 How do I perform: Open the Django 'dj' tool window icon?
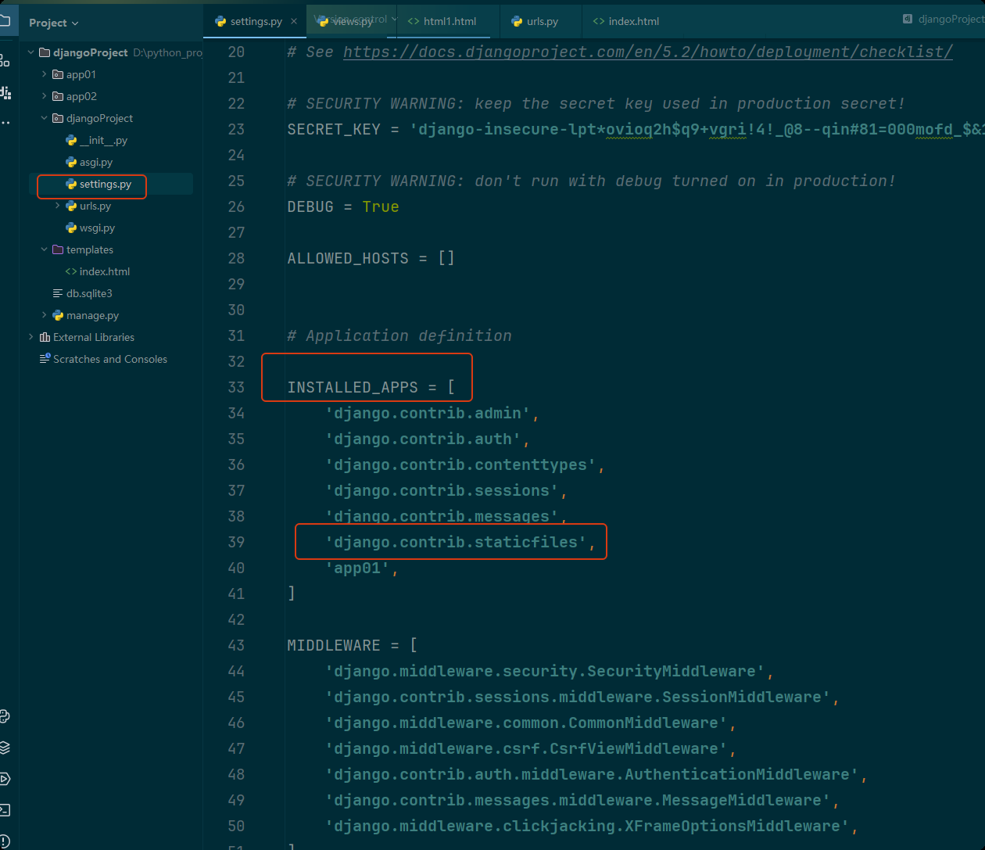5,92
